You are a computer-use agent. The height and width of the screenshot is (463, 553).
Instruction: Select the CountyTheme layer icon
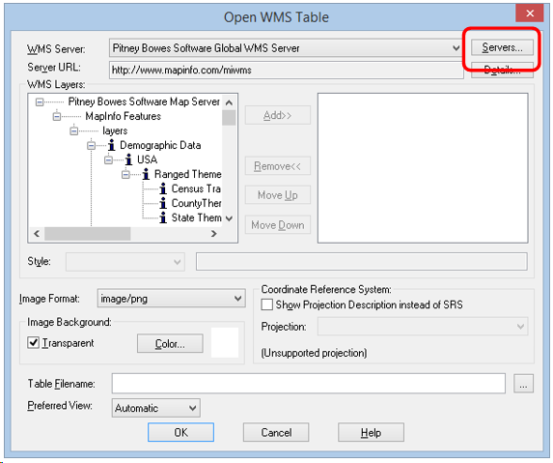tap(163, 203)
